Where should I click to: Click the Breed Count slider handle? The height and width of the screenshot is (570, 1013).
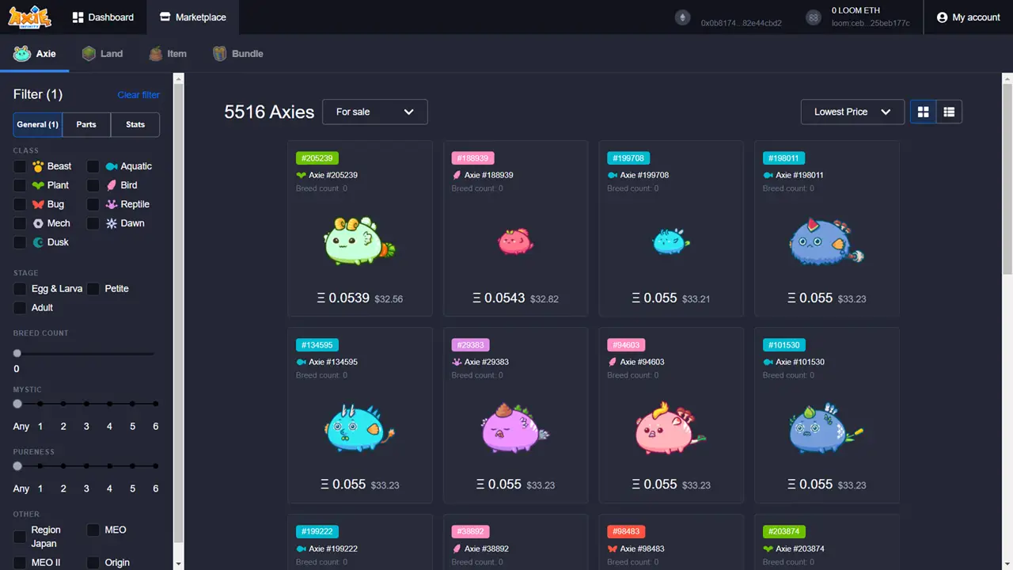(x=17, y=353)
